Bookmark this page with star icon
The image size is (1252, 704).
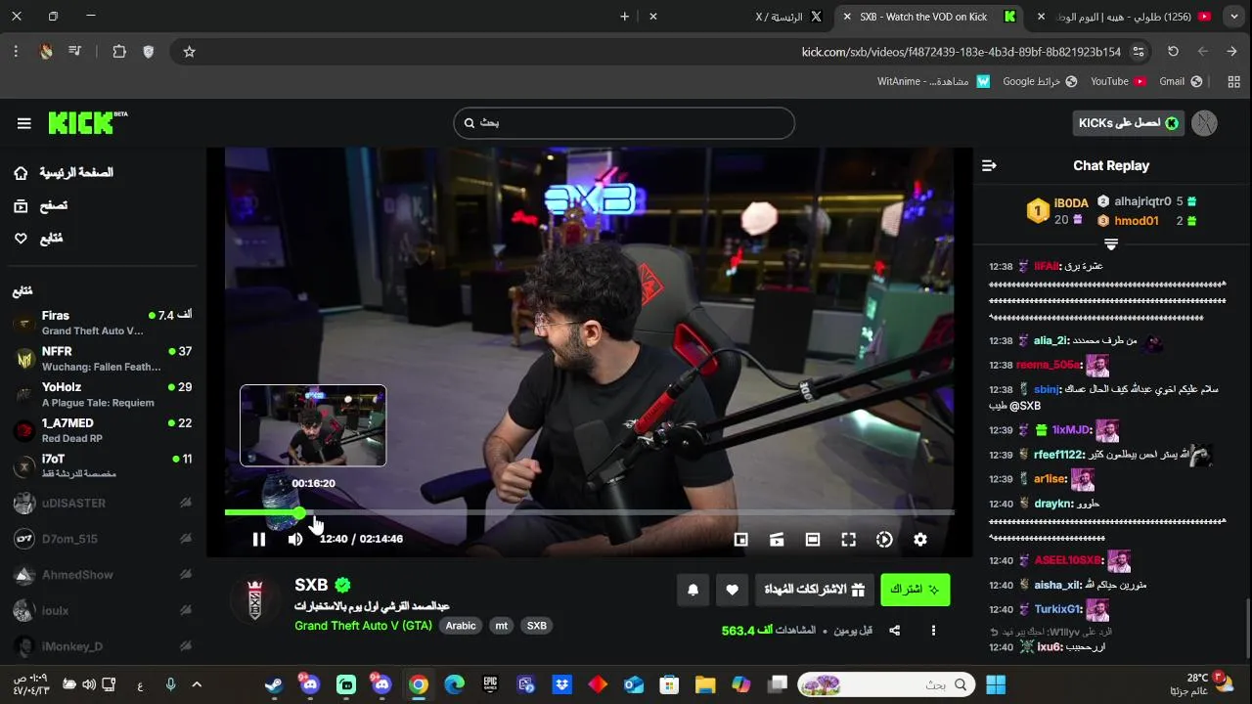[190, 52]
